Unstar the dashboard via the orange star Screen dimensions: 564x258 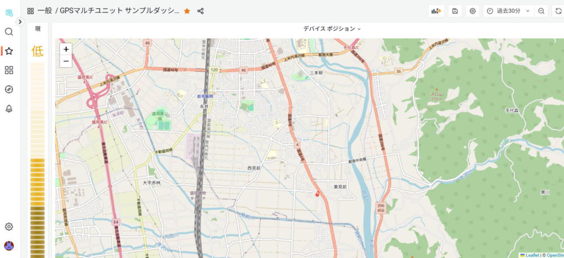pos(187,11)
